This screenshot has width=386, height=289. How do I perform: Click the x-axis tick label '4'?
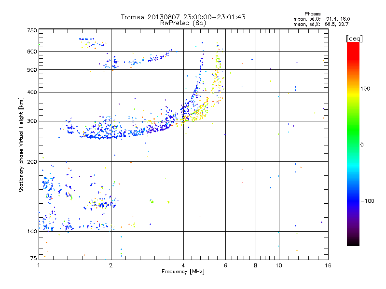click(x=183, y=265)
